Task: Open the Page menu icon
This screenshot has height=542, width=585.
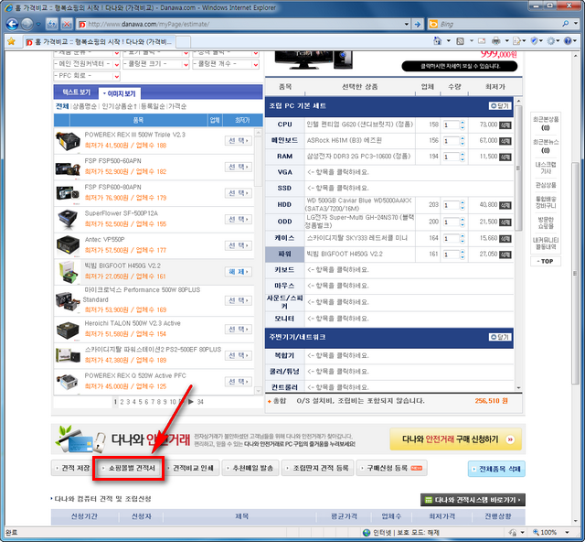Action: 516,41
